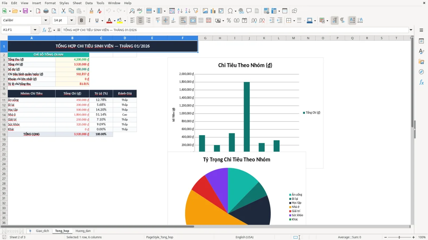428x240 pixels.
Task: Export directly as PDF
Action: [x=38, y=11]
